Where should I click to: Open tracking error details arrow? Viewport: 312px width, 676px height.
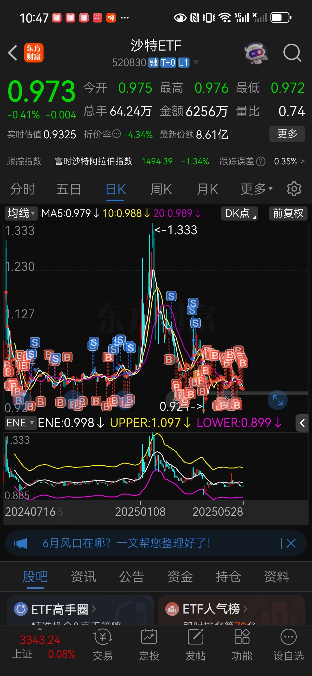(302, 161)
